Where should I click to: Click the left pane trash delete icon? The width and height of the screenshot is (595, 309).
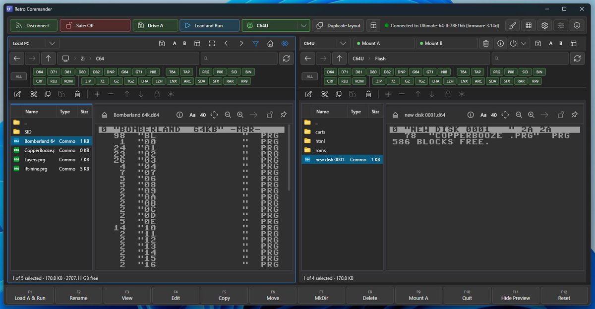tap(78, 94)
